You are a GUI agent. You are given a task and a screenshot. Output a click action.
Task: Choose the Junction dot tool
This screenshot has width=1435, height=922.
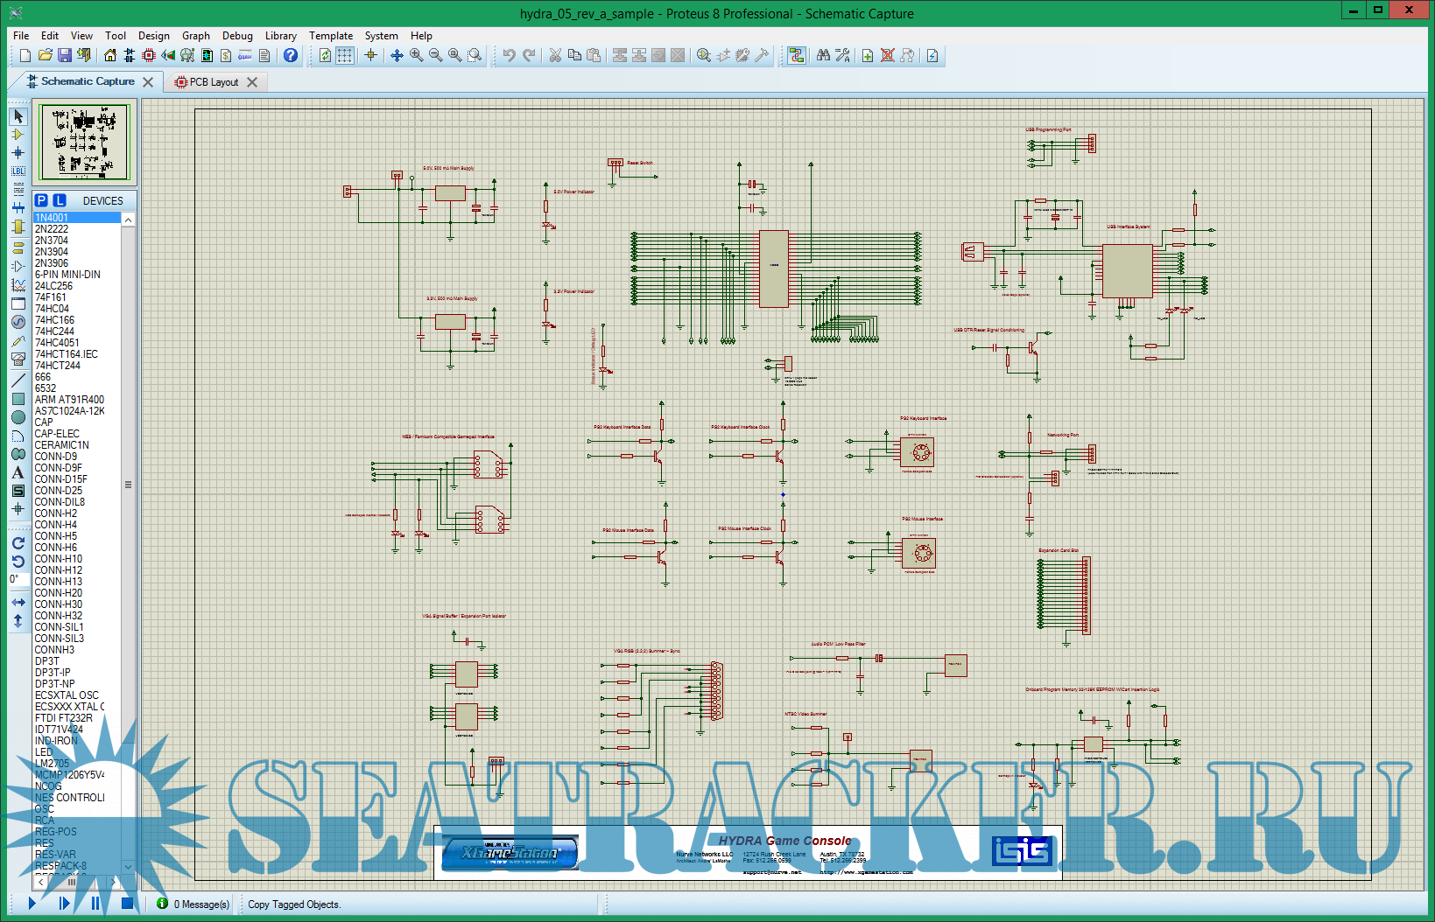18,153
